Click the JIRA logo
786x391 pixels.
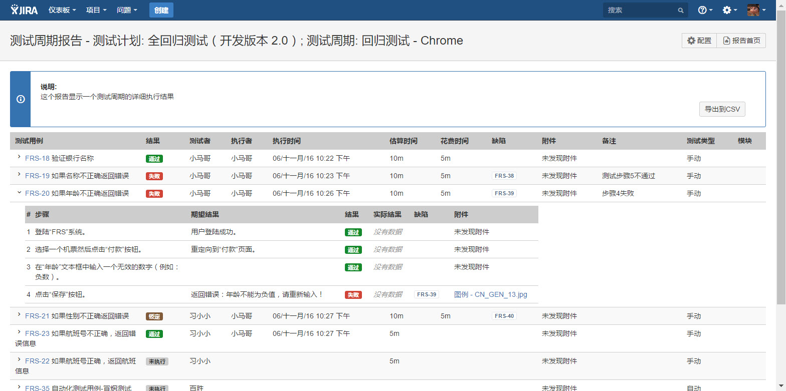(x=25, y=10)
